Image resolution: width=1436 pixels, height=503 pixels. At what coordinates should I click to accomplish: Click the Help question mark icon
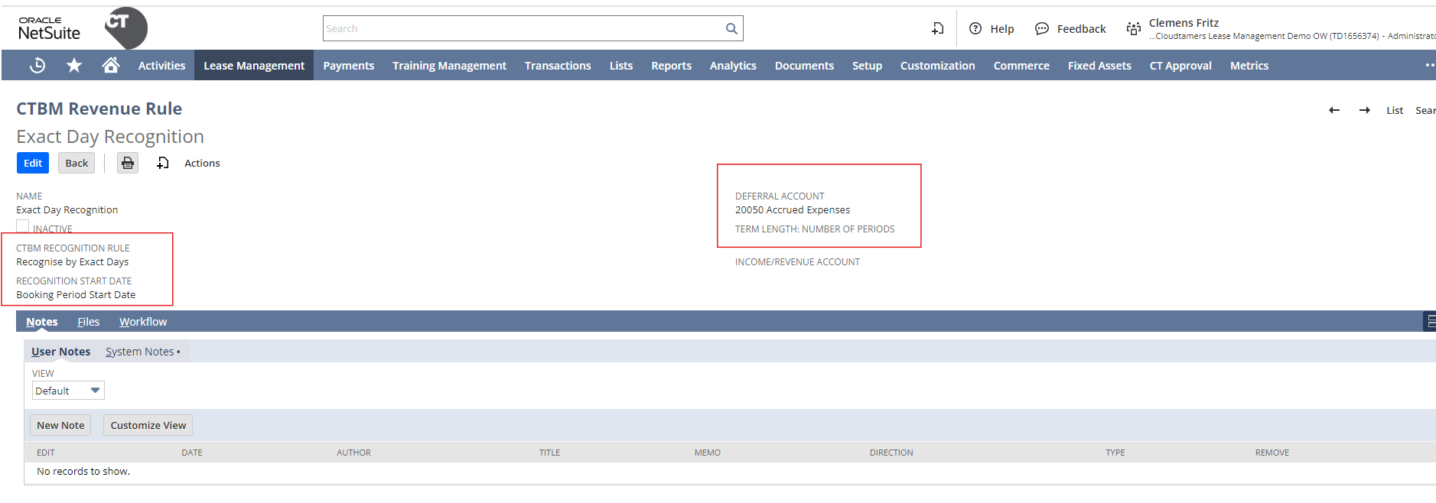(x=975, y=28)
